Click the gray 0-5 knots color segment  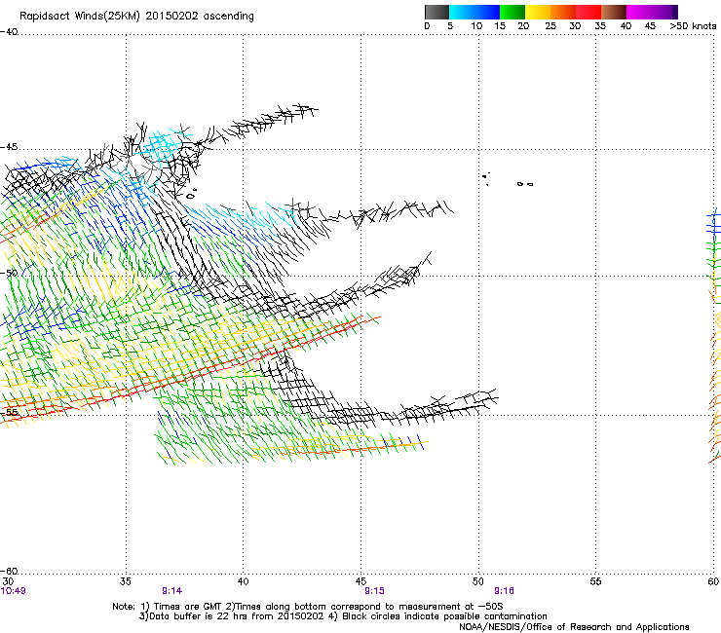(436, 12)
